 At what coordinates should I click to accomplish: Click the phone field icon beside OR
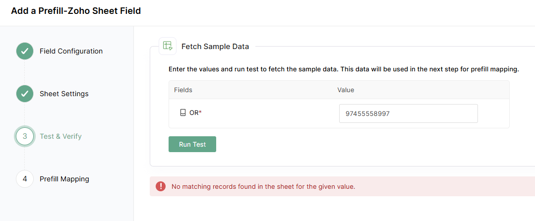click(x=183, y=112)
